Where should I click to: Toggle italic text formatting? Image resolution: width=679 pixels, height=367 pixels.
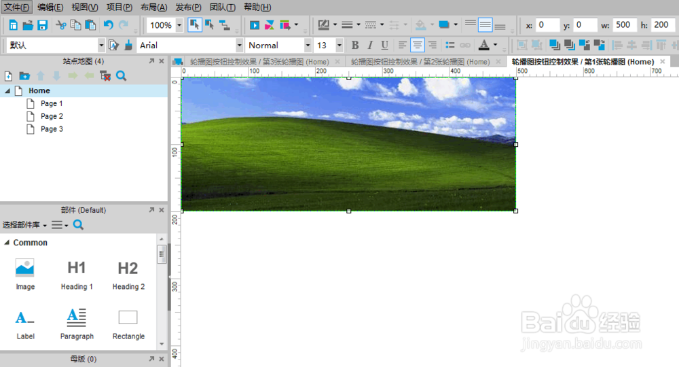[x=370, y=45]
